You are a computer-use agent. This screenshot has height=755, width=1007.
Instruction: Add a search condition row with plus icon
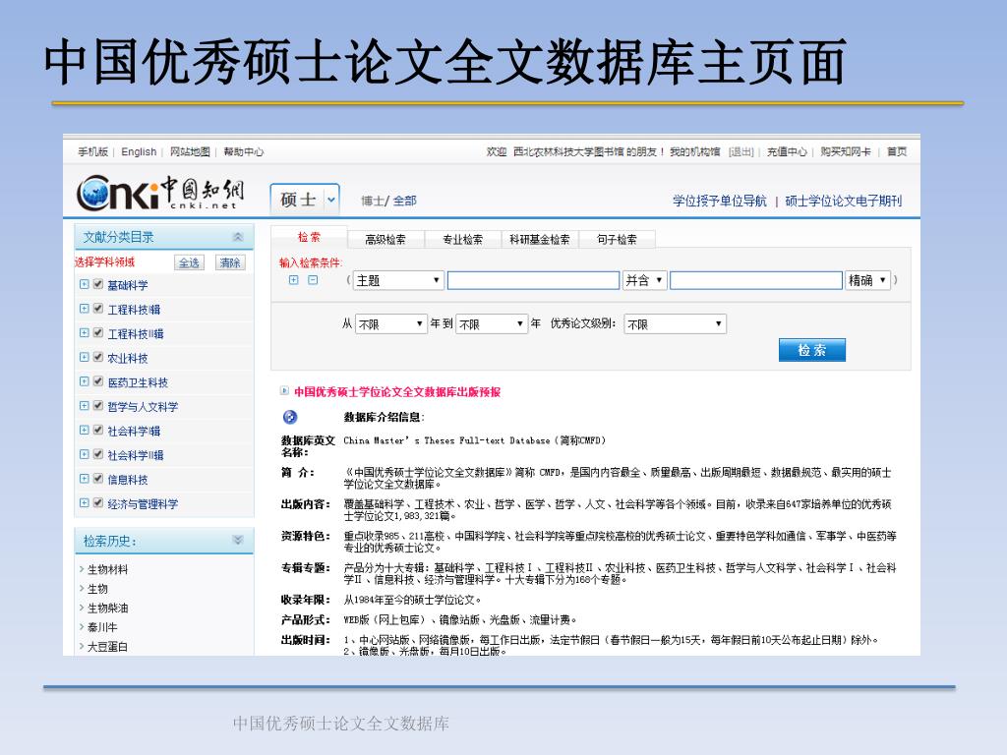[x=293, y=280]
